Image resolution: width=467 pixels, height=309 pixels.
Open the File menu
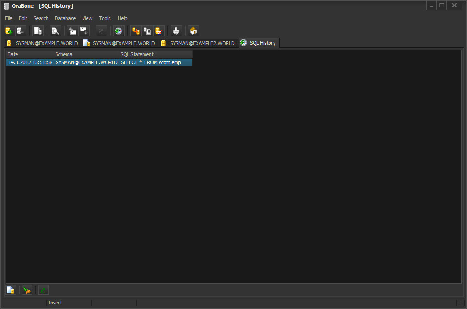click(9, 18)
